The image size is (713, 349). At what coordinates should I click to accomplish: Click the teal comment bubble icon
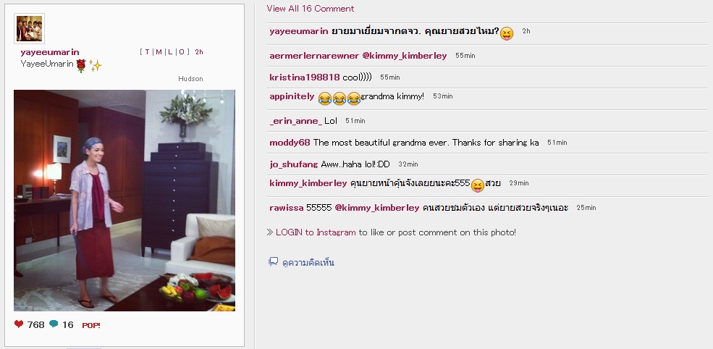(x=54, y=324)
